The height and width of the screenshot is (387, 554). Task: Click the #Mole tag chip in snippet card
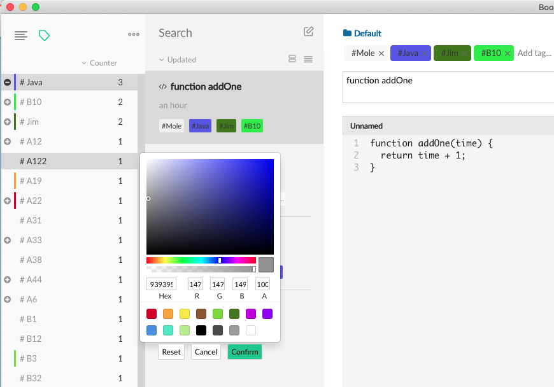tap(172, 126)
